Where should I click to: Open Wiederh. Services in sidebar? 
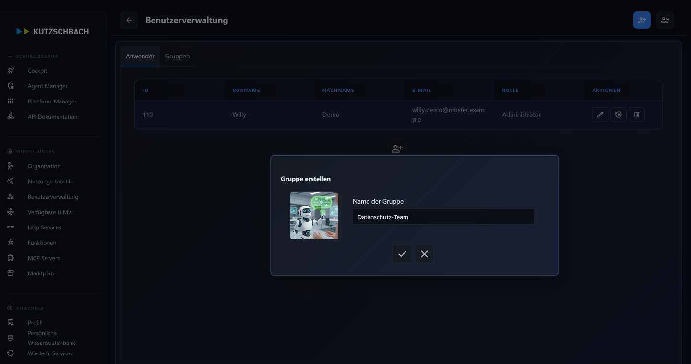click(x=50, y=353)
